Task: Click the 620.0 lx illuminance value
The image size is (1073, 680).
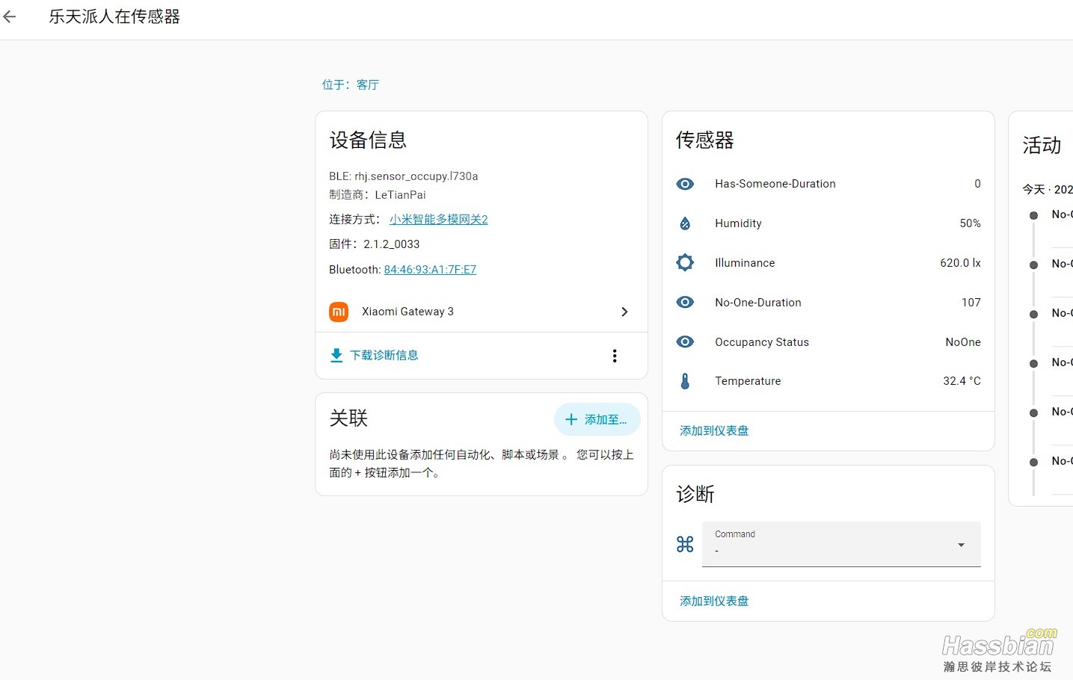Action: 960,263
